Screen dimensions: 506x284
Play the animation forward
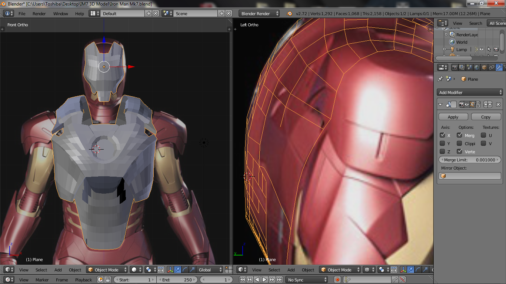pos(264,280)
